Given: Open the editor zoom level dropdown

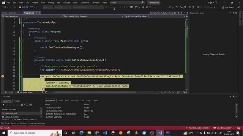Looking at the screenshot, I should coord(9,92).
